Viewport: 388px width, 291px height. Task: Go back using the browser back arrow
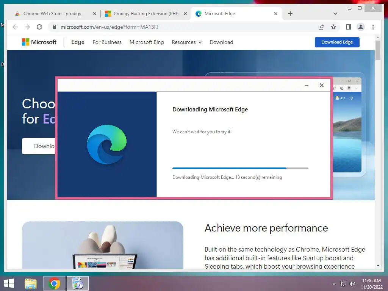click(x=15, y=27)
